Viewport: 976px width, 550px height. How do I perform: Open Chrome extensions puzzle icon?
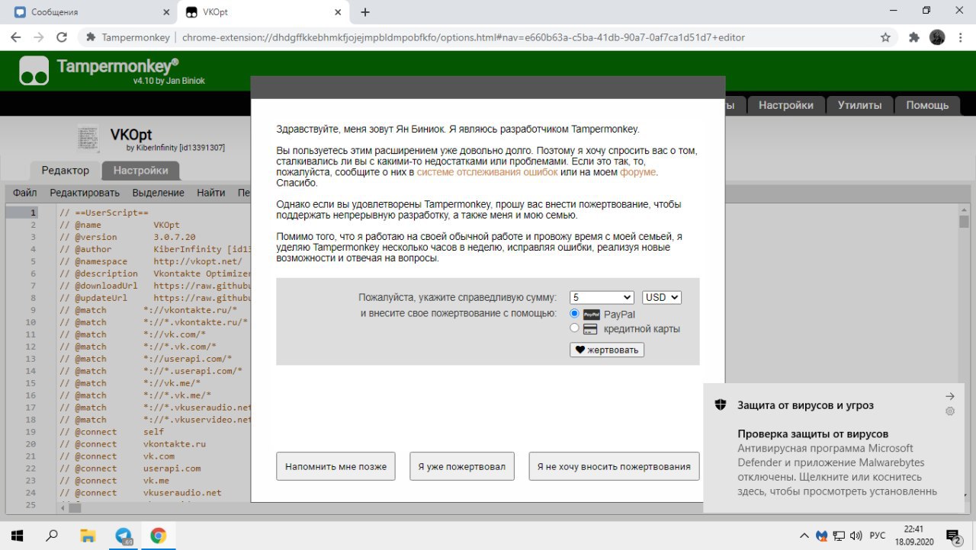click(914, 37)
